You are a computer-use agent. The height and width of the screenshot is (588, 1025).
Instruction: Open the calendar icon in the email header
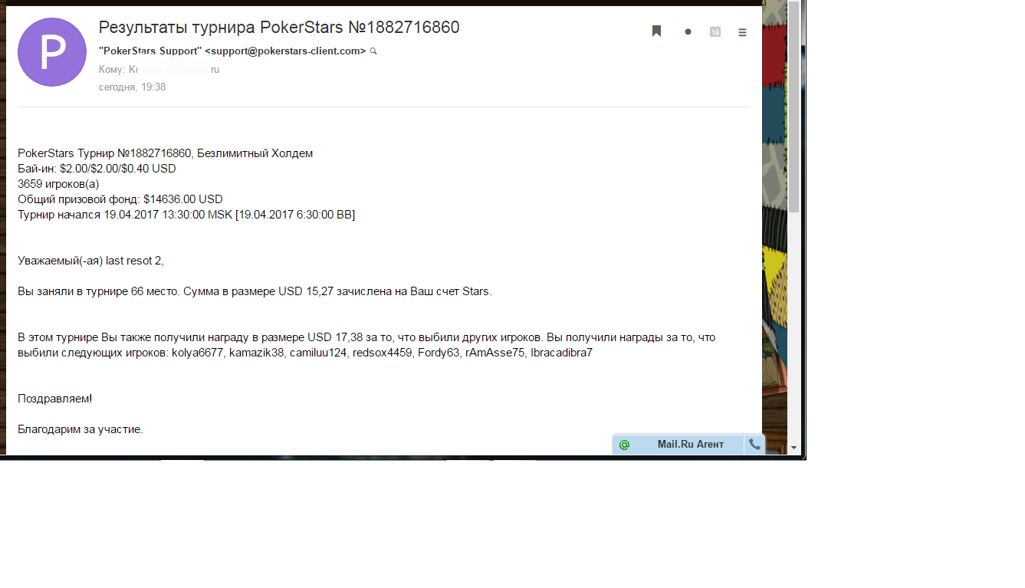point(715,31)
